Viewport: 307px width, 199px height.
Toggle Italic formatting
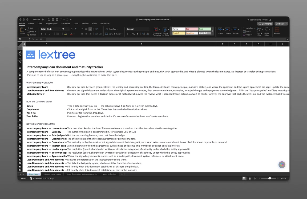coord(45,34)
